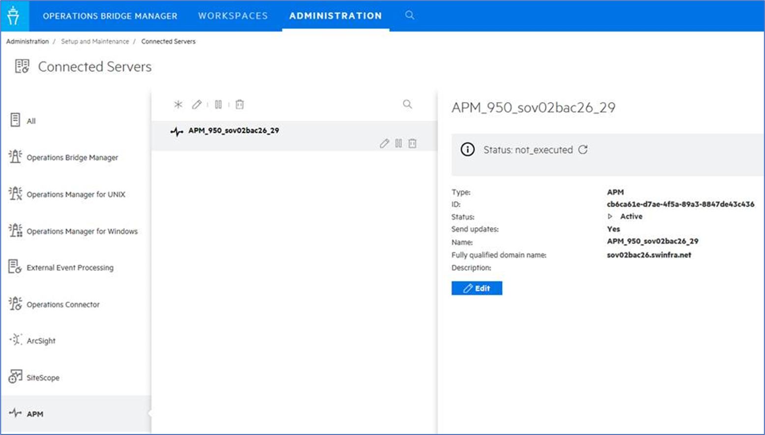The height and width of the screenshot is (435, 765).
Task: Edit the server via the pencil toolbar icon
Action: point(197,104)
